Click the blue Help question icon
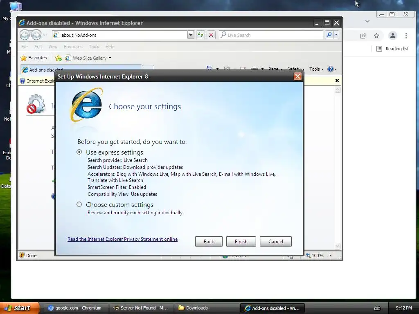 pyautogui.click(x=331, y=69)
